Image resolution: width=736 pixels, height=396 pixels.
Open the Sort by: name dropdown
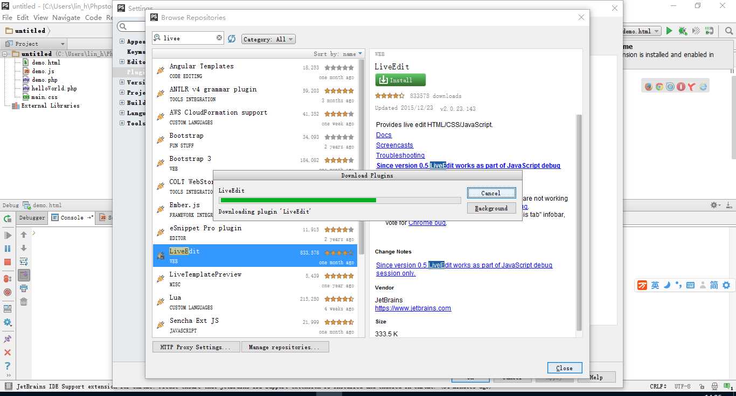(338, 54)
